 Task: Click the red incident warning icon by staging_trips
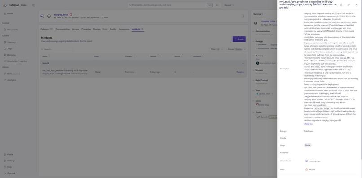click(71, 15)
